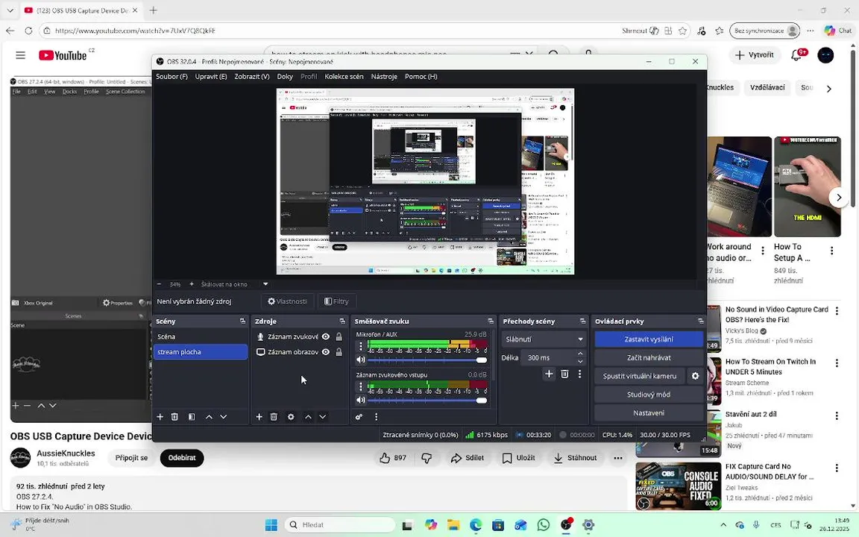Adjust Mikrofon / AUX volume slider
The height and width of the screenshot is (537, 859).
point(427,360)
